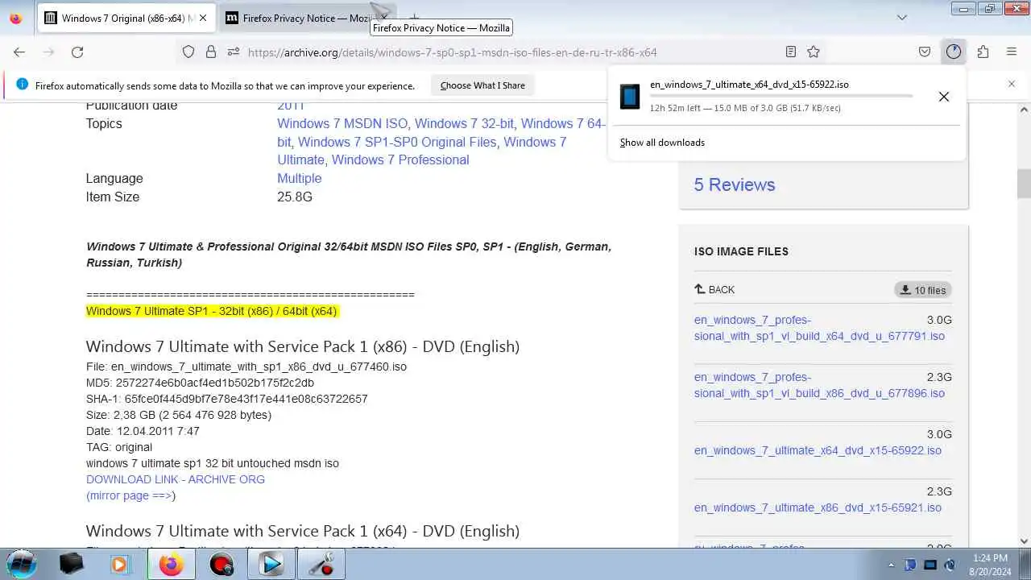This screenshot has height=580, width=1031.
Task: Click the info icon in notification bar
Action: (x=22, y=85)
